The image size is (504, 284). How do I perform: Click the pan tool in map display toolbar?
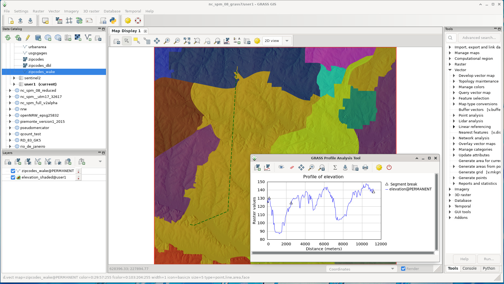click(157, 41)
